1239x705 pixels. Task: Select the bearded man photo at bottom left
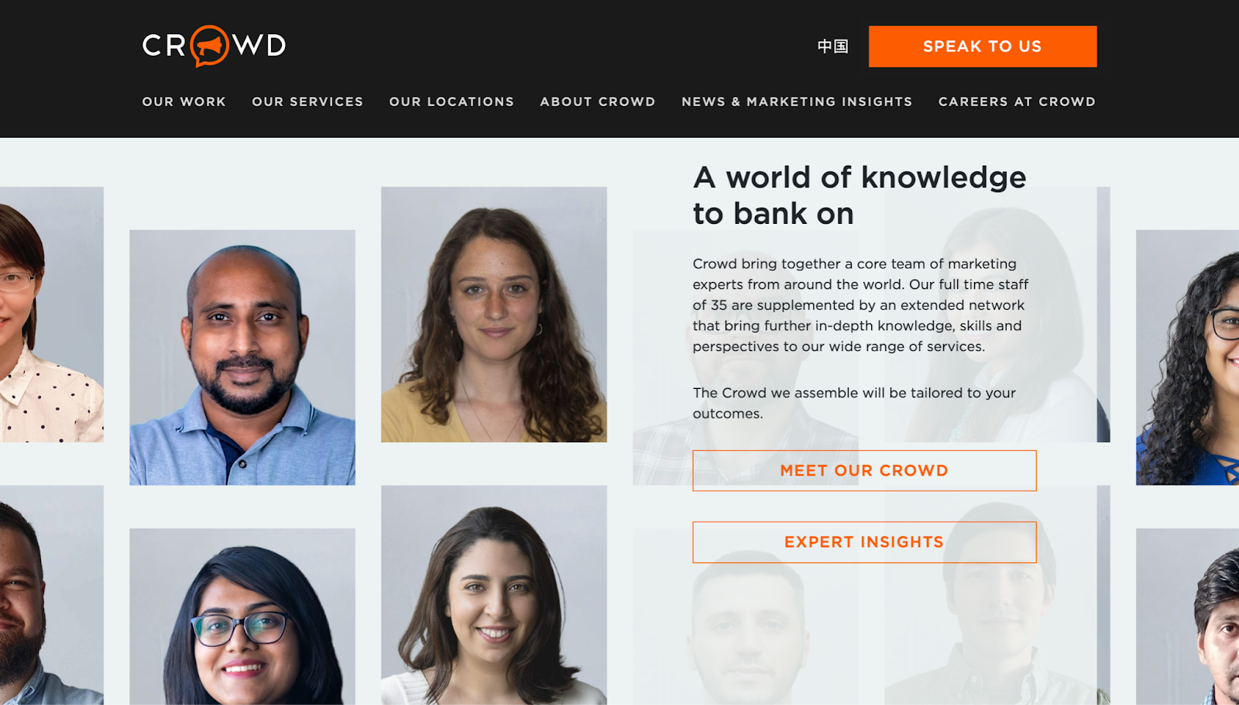pos(51,595)
